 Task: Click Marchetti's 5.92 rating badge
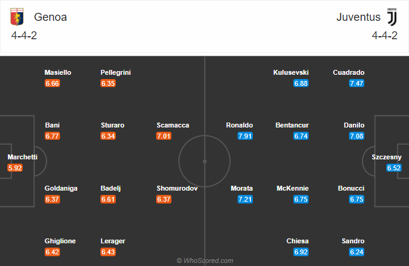(15, 168)
